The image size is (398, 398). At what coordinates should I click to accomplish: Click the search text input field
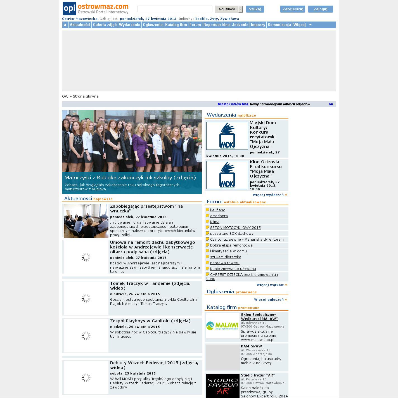click(x=175, y=9)
